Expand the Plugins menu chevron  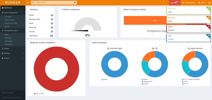(x=23, y=58)
